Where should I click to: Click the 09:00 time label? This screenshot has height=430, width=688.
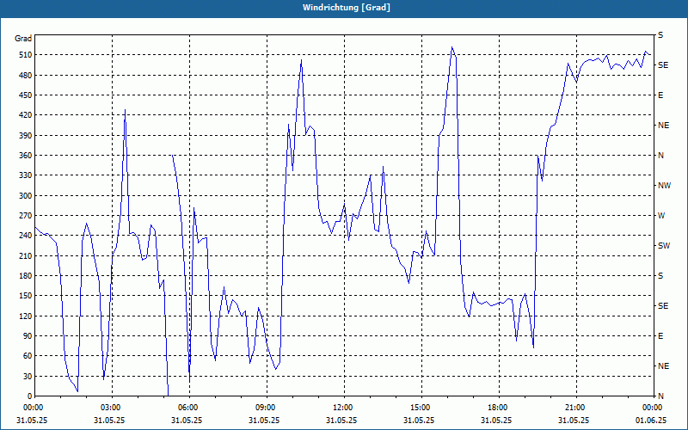click(x=267, y=408)
